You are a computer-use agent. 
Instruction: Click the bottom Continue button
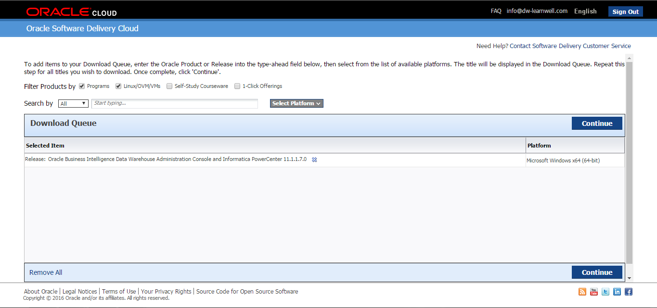tap(597, 272)
